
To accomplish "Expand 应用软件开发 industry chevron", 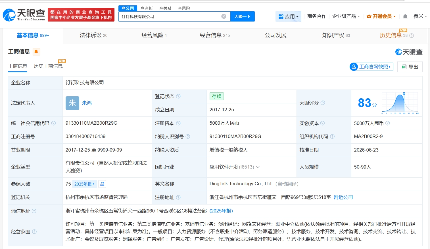I will pyautogui.click(x=258, y=167).
